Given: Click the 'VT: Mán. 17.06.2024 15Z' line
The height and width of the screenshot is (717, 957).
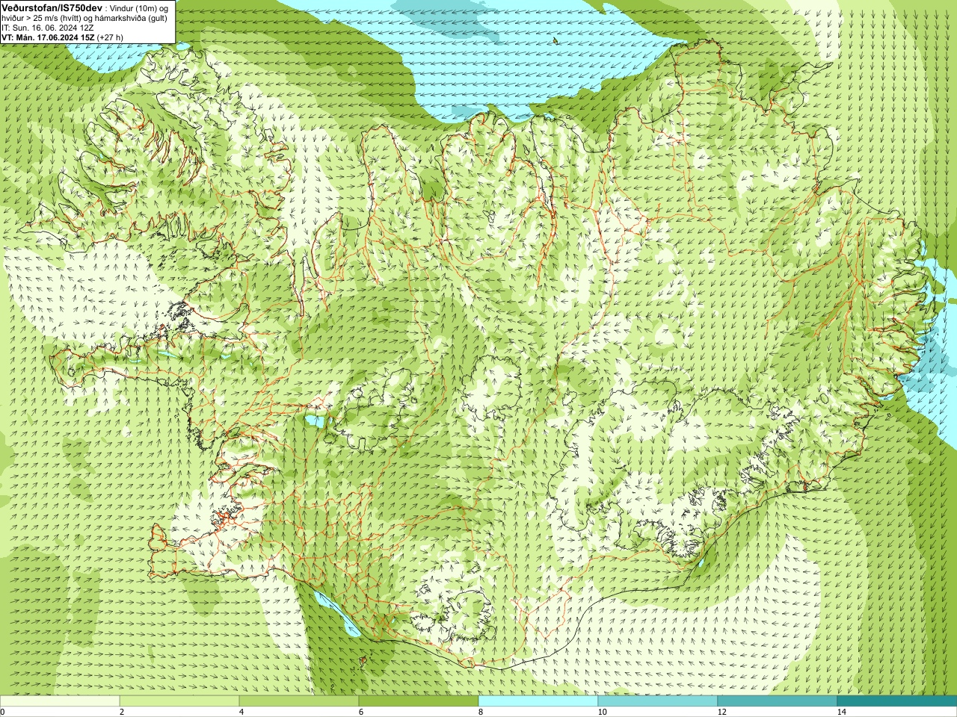Looking at the screenshot, I should point(49,37).
